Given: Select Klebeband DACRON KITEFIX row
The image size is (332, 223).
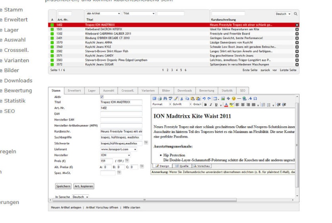Looking at the screenshot, I should pos(173,29).
